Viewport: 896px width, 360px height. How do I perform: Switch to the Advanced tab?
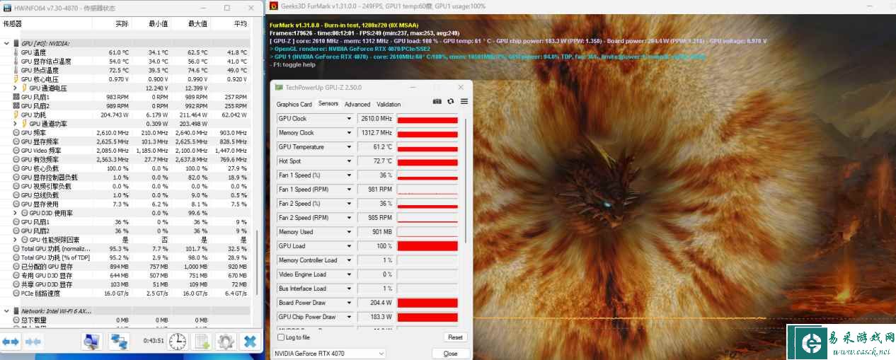pyautogui.click(x=357, y=104)
